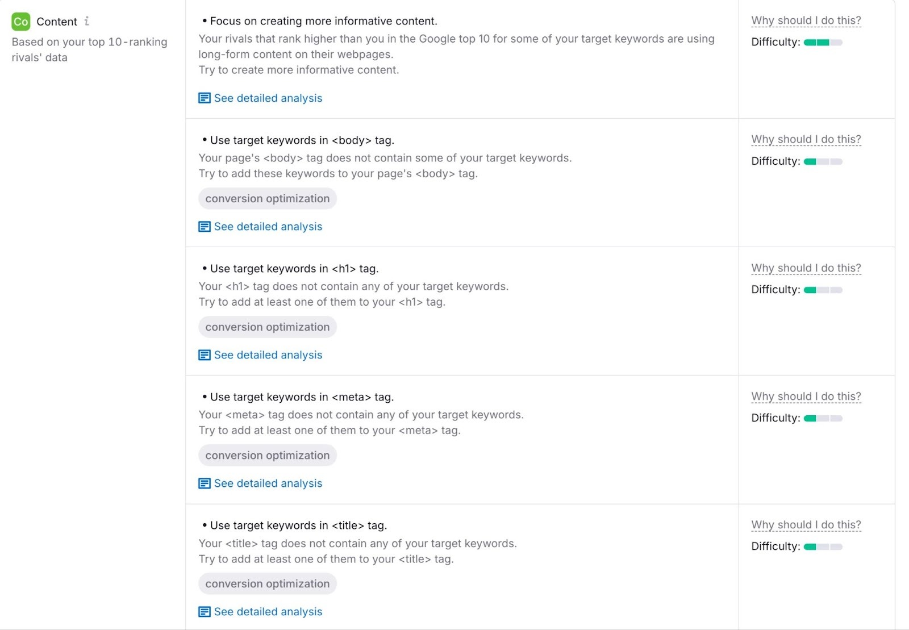Viewport: 909px width, 630px height.
Task: Click the analysis icon in the h1 tag row
Action: pyautogui.click(x=203, y=354)
